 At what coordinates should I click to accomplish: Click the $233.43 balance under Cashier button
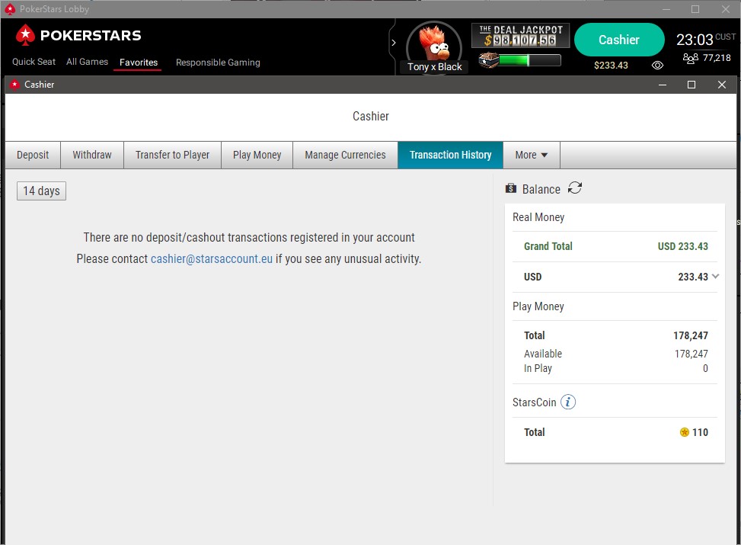611,66
